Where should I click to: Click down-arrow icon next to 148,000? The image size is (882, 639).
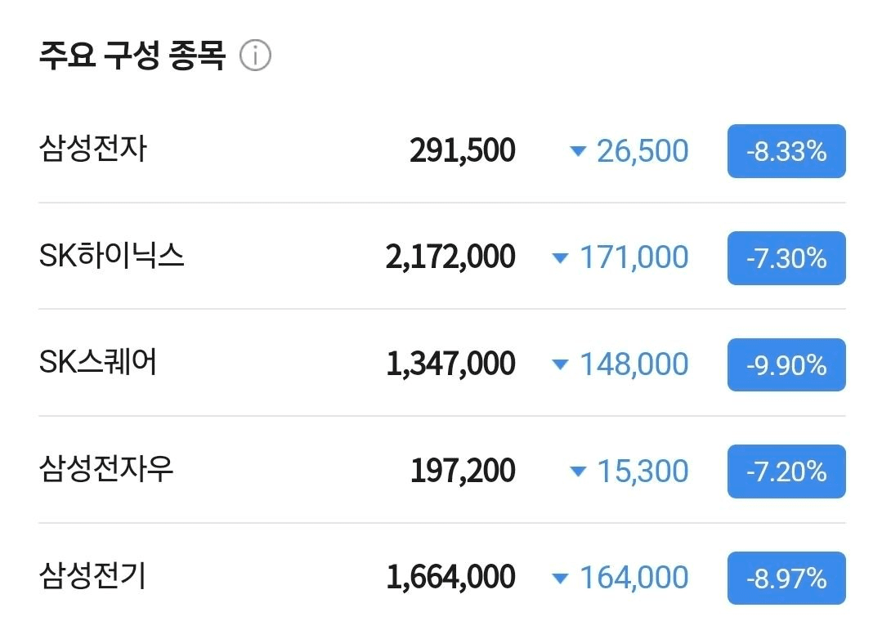point(560,364)
